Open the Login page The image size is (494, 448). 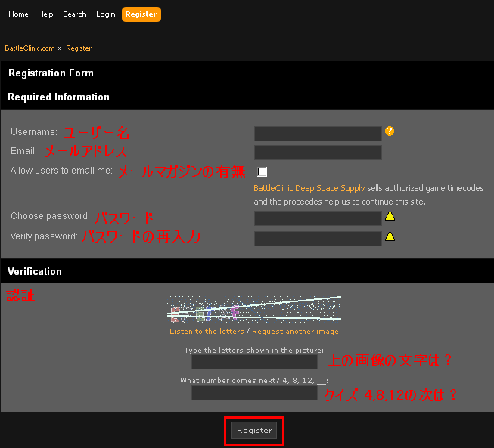106,14
